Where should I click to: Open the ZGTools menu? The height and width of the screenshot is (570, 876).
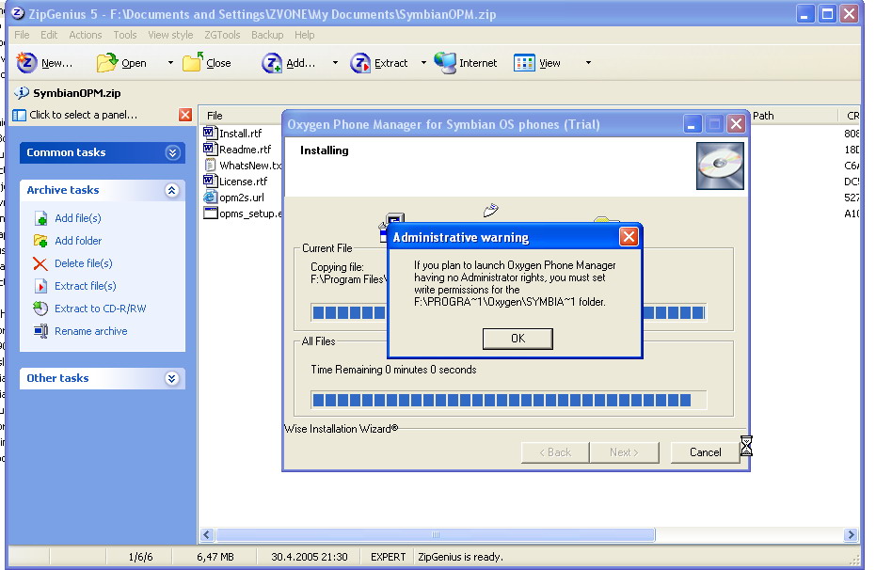tap(222, 35)
